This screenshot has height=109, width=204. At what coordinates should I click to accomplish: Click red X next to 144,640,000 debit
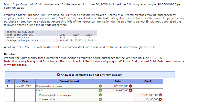(x=131, y=90)
